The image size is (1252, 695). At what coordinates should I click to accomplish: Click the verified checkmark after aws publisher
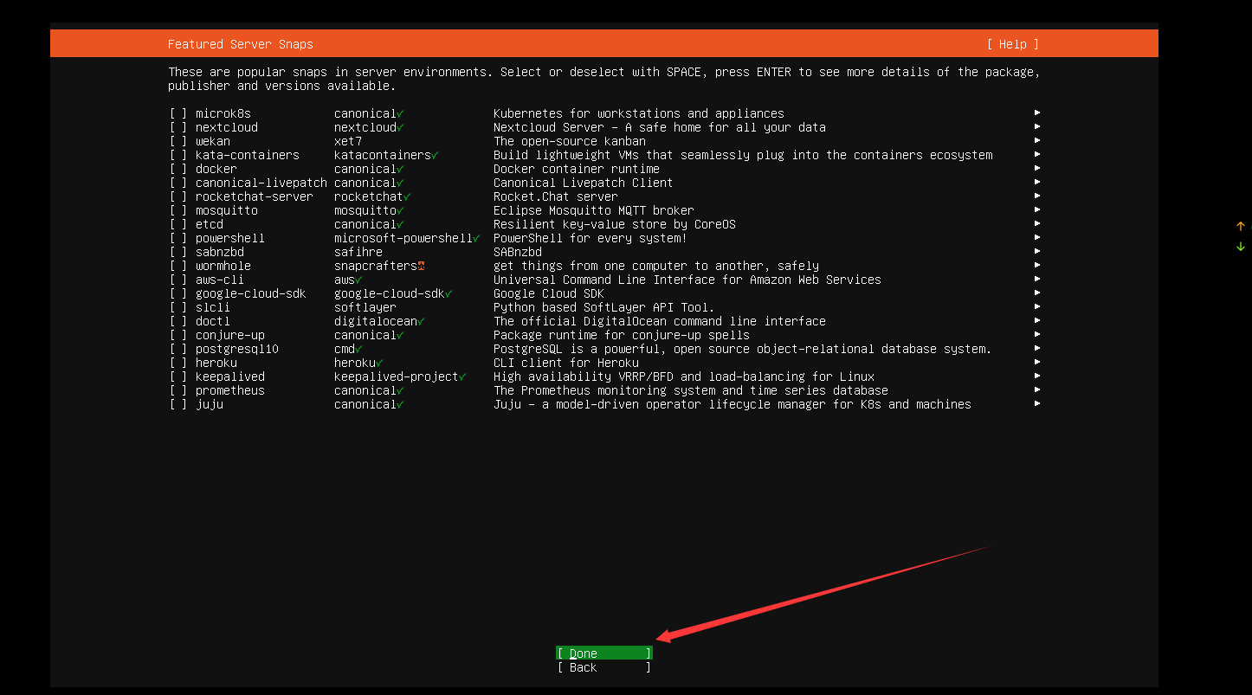(x=358, y=280)
